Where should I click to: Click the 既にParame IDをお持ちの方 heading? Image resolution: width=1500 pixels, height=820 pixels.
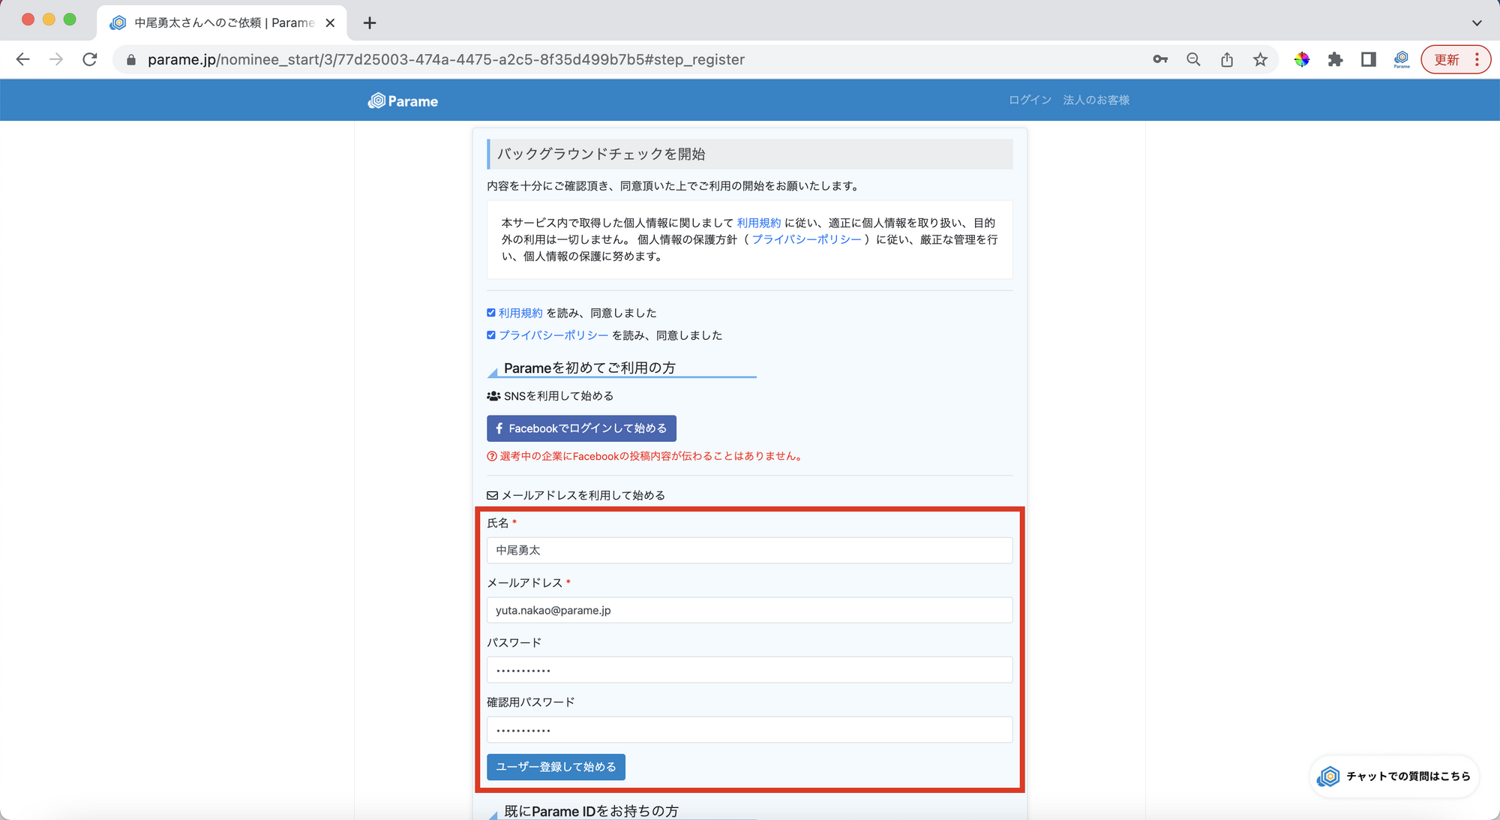click(591, 811)
